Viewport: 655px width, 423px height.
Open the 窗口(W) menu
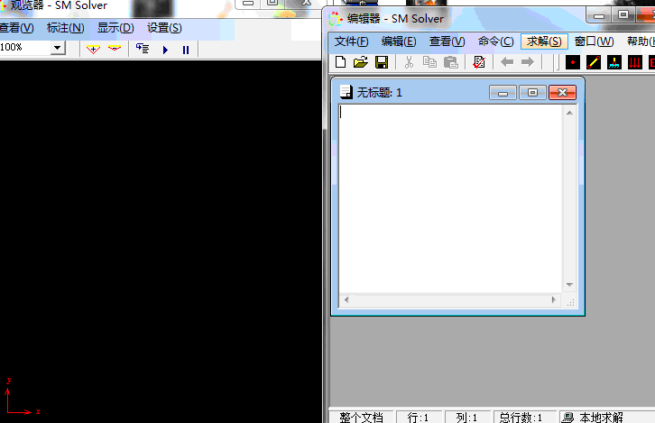coord(594,41)
